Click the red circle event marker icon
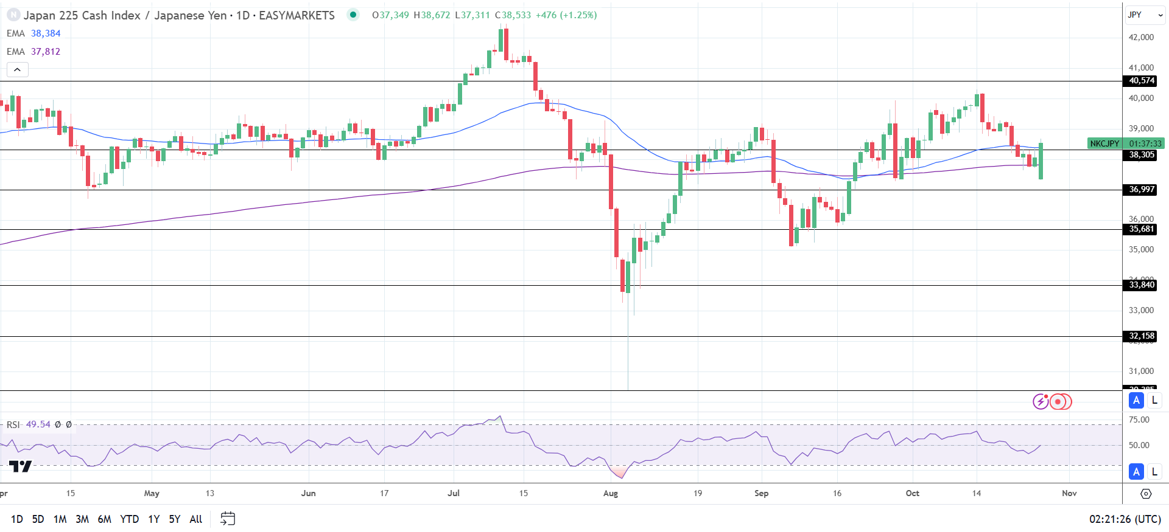Screen dimensions: 1169x532 pos(1059,401)
